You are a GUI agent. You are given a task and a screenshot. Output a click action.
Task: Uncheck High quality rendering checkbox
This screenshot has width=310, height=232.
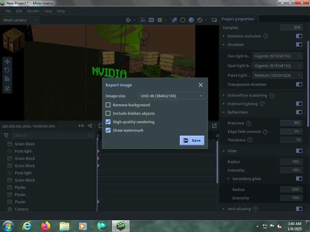[108, 122]
